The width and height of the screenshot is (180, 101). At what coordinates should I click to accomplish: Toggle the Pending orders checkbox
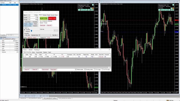[x=85, y=70]
